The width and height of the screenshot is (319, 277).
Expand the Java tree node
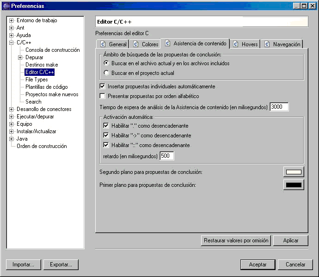click(x=12, y=139)
